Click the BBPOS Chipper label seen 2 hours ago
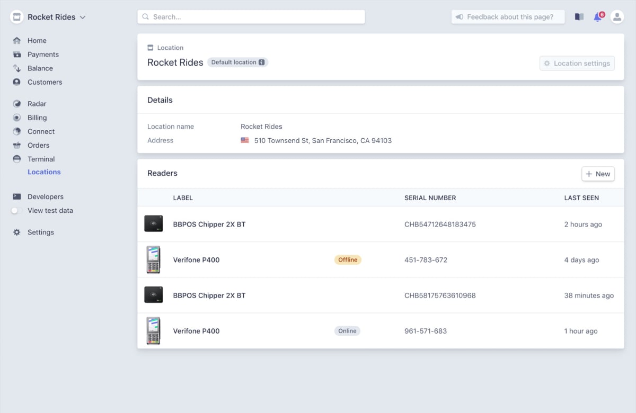Viewport: 636px width, 413px height. [x=209, y=225]
